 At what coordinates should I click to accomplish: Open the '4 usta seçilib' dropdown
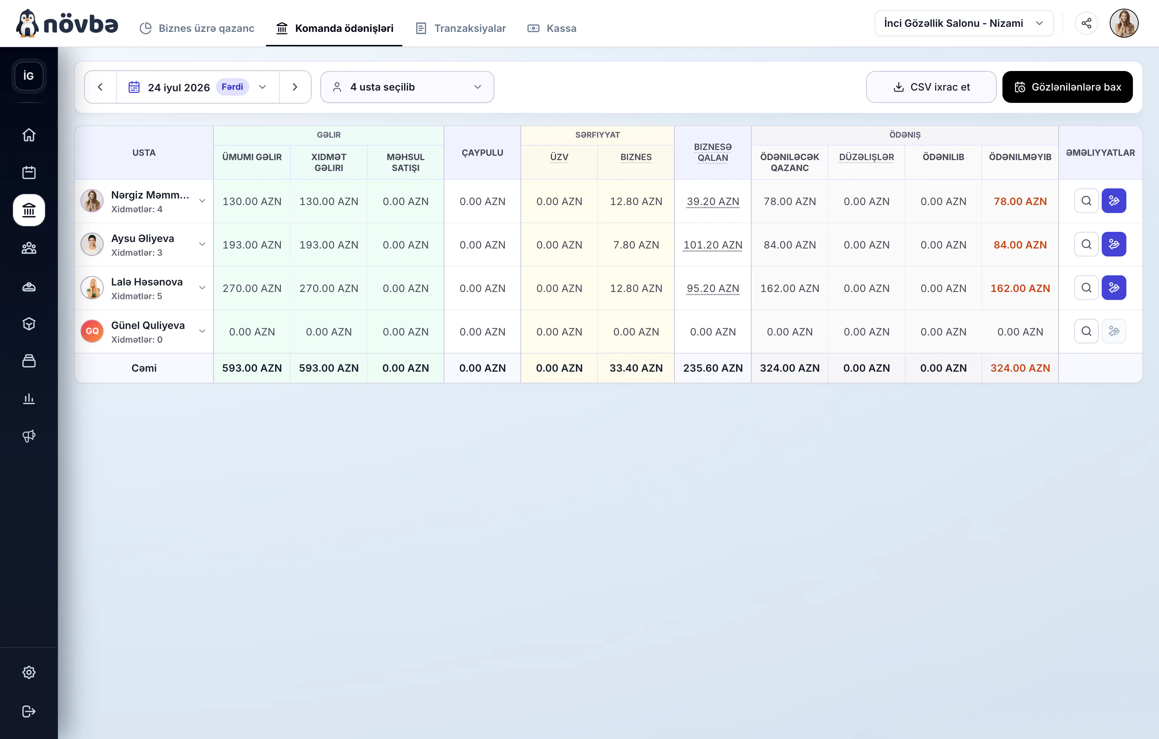(x=407, y=87)
